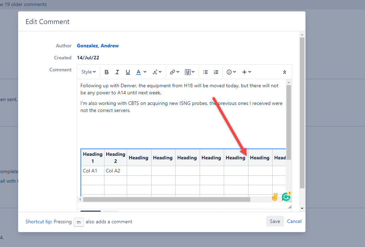Create a numbered list
Viewport: 365px width, 247px height.
click(x=216, y=72)
